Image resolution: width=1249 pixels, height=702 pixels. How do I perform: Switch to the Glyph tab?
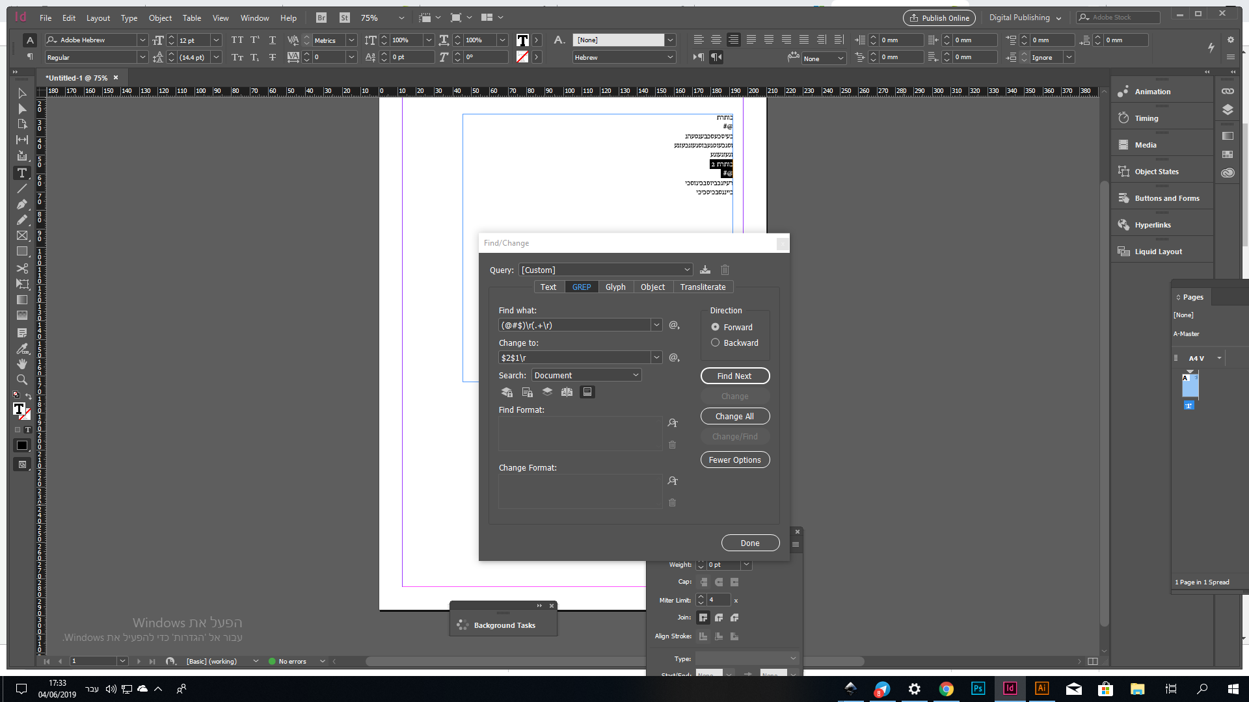tap(615, 287)
